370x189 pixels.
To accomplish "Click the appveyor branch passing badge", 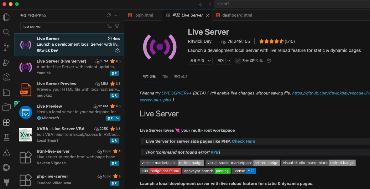I will pyautogui.click(x=206, y=171).
